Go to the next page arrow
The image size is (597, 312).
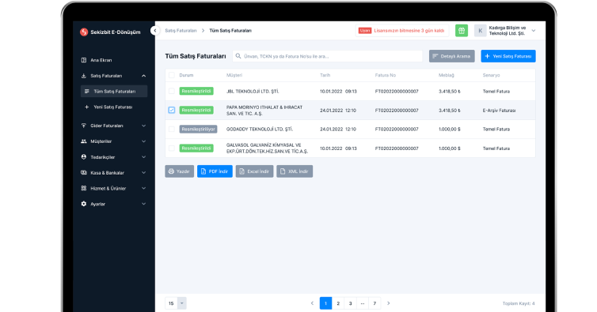coord(388,303)
